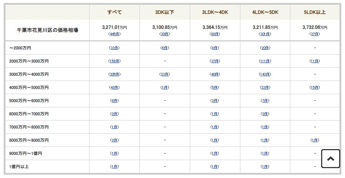This screenshot has height=178, width=345.
Task: Open 111件 for 4LDK〜5DK at 2000万円〜3000万円
Action: (x=265, y=61)
